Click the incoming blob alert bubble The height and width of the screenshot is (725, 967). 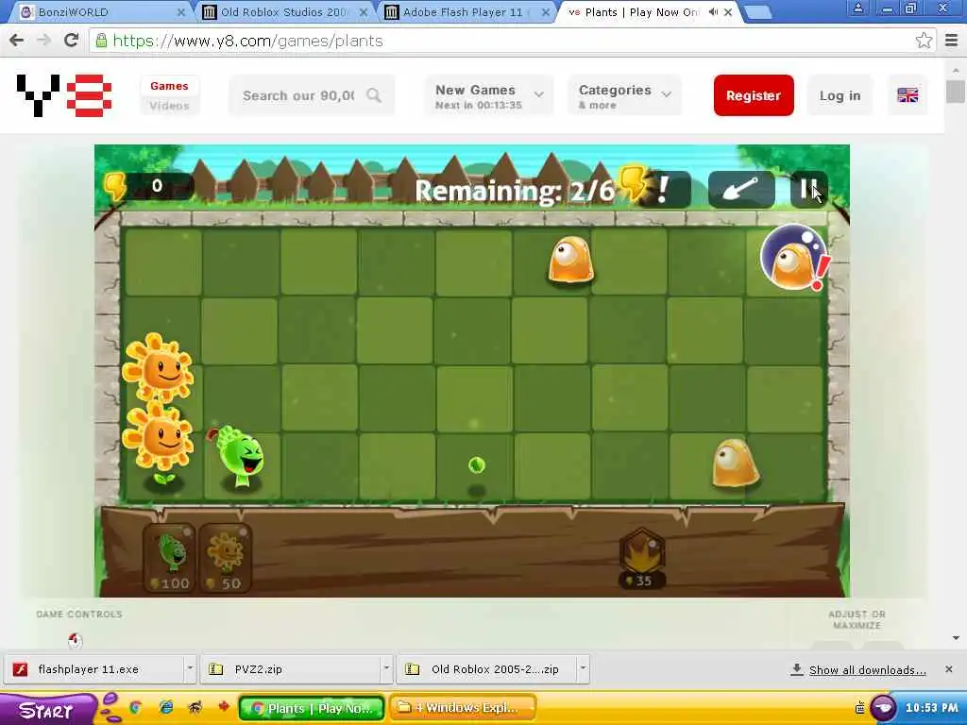click(794, 258)
